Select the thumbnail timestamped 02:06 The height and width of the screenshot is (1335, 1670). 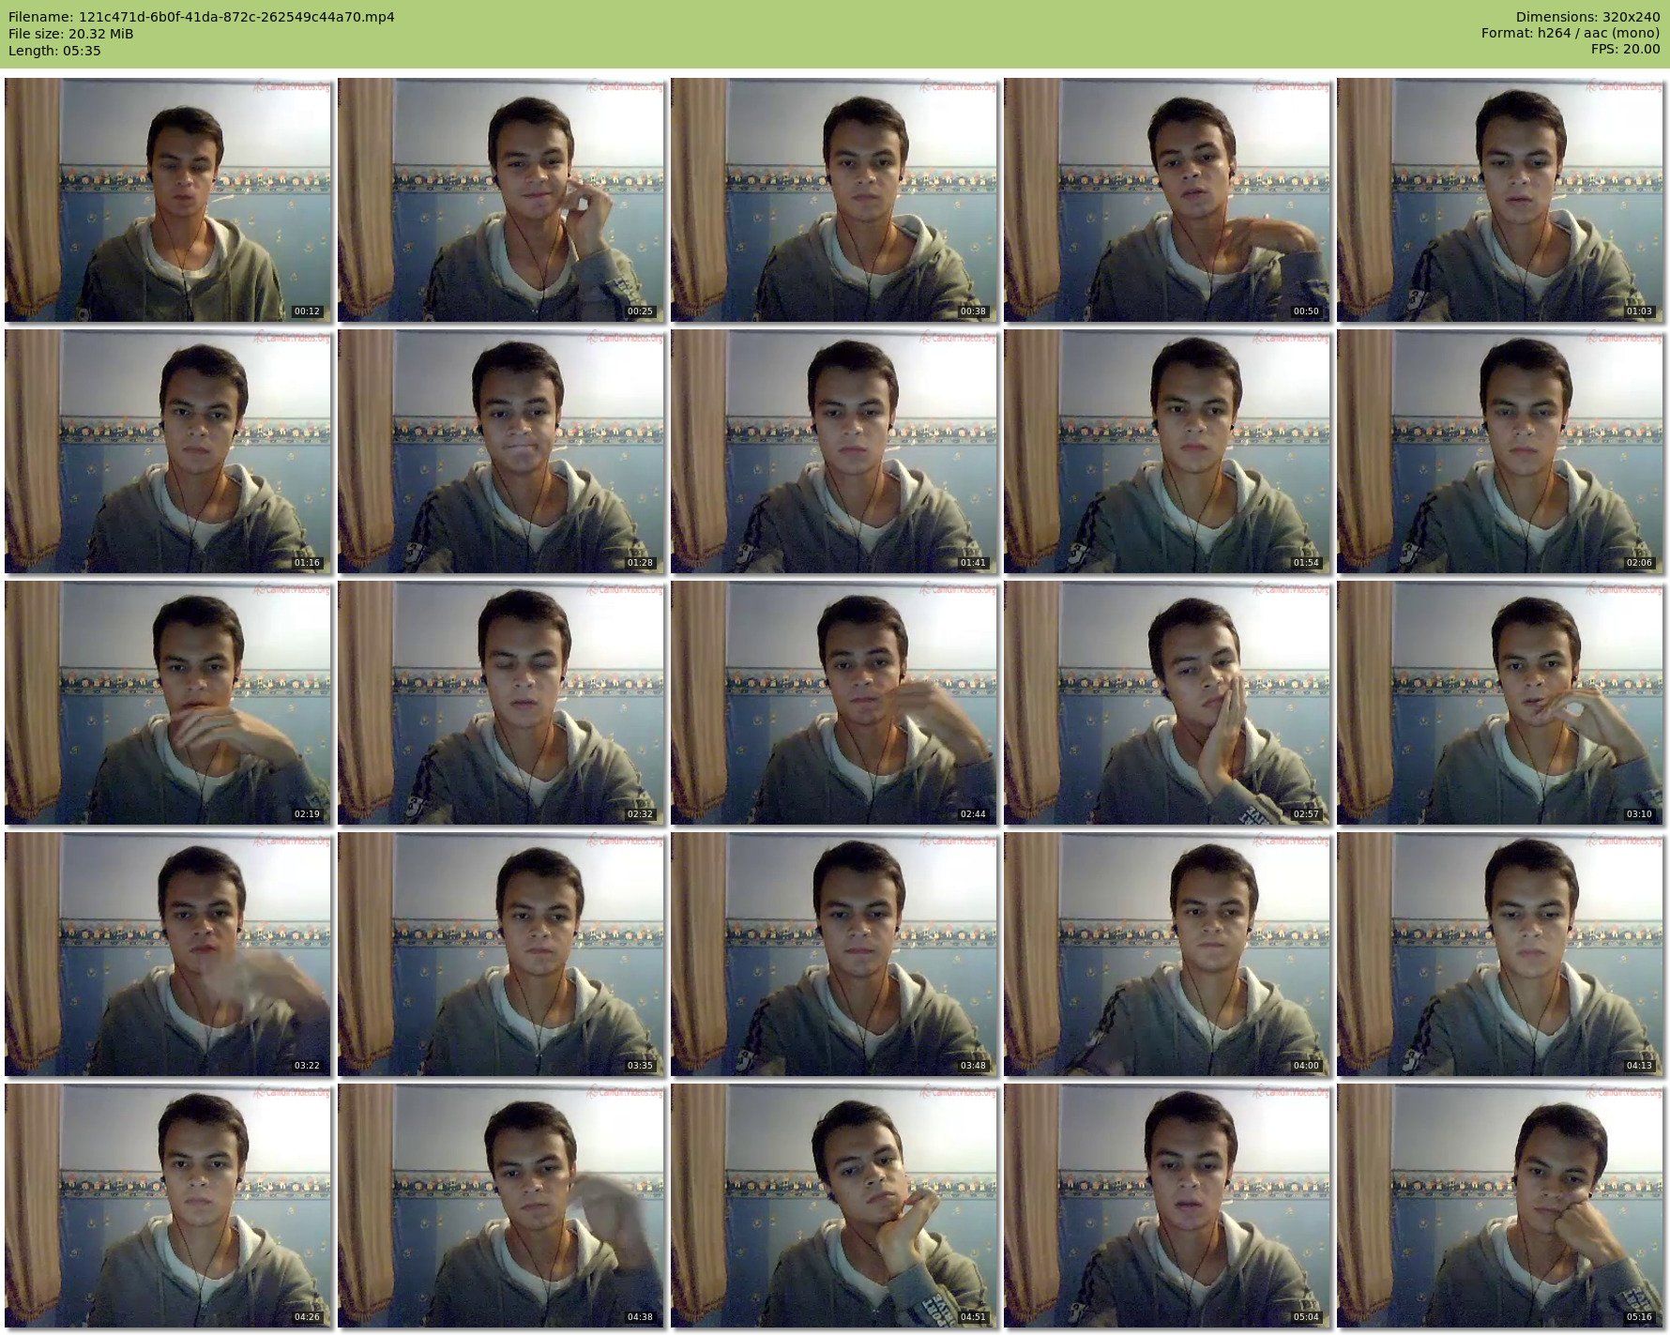click(1500, 451)
